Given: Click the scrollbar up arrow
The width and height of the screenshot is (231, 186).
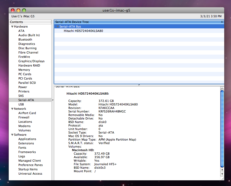Looking at the screenshot, I should click(222, 170).
